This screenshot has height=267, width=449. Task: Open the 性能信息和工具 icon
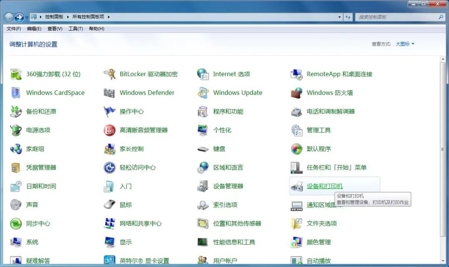click(203, 242)
